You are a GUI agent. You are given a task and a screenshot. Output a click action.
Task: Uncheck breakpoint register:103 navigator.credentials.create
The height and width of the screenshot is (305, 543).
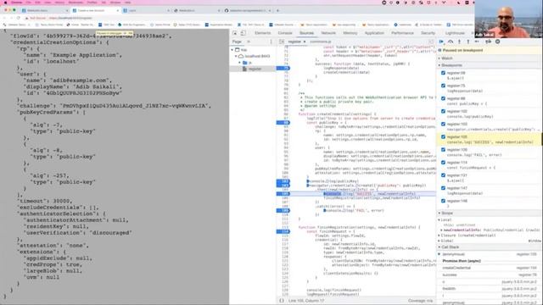click(443, 124)
